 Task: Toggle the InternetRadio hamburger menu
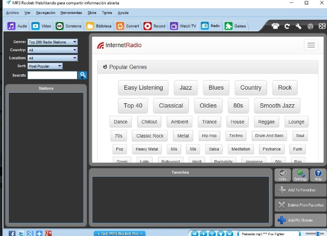[x=311, y=45]
